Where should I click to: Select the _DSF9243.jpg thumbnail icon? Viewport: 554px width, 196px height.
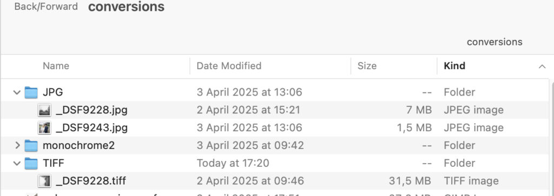(44, 127)
